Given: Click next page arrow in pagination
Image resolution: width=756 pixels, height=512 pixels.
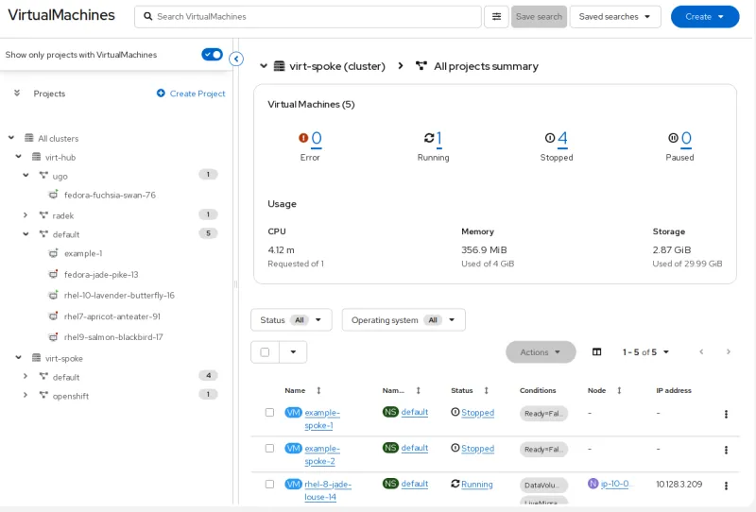Looking at the screenshot, I should click(x=728, y=352).
